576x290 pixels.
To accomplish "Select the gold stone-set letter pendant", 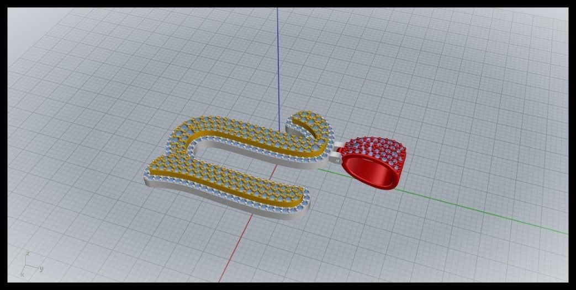I will point(238,165).
